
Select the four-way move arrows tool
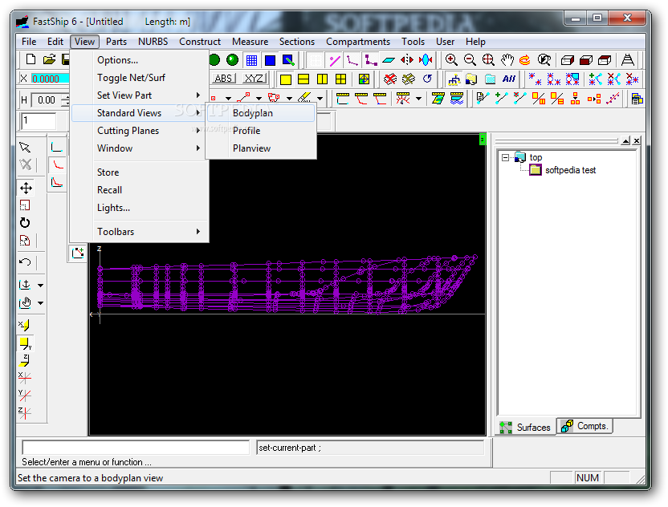pos(26,188)
